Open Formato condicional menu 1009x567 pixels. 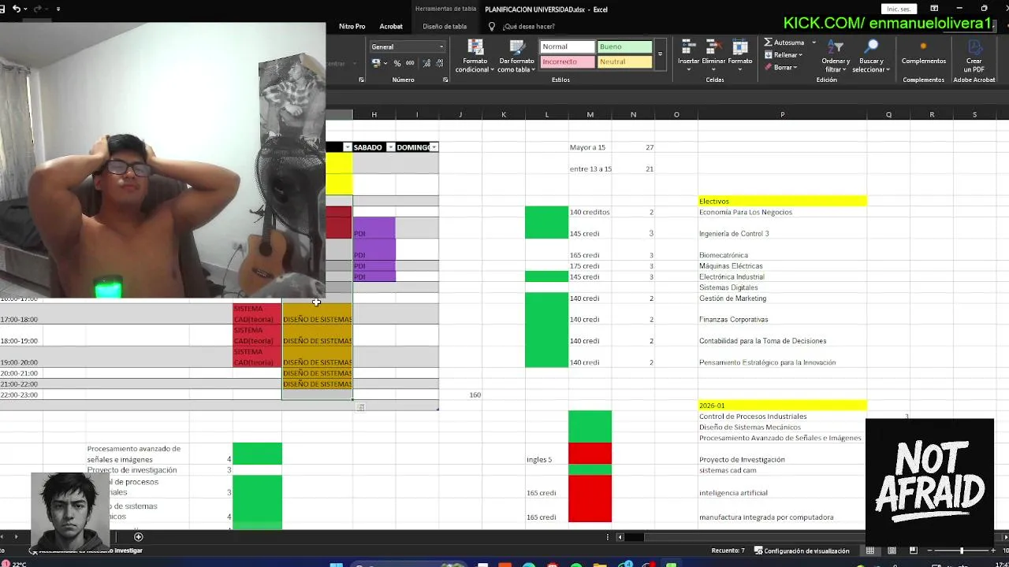click(475, 57)
